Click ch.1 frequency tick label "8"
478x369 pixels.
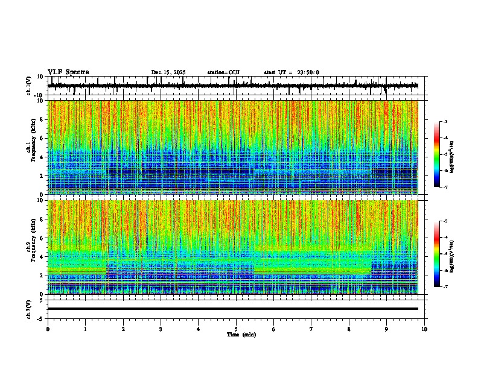[x=42, y=119]
